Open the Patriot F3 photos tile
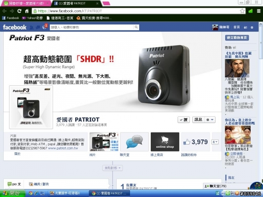The width and height of the screenshot is (263, 197). (104, 142)
